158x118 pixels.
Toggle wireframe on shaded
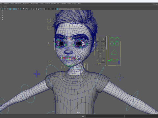click(14, 9)
